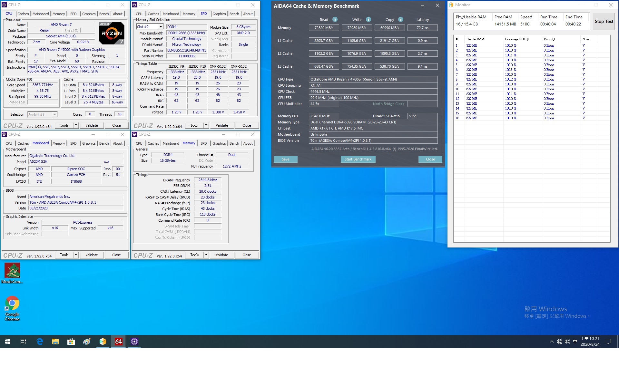This screenshot has height=377, width=619.
Task: Click Memory Read 72820 MB/s field
Action: pyautogui.click(x=324, y=28)
